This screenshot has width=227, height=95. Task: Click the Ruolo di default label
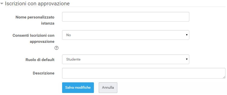[x=40, y=60]
